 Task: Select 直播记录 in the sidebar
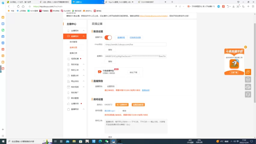(73, 53)
